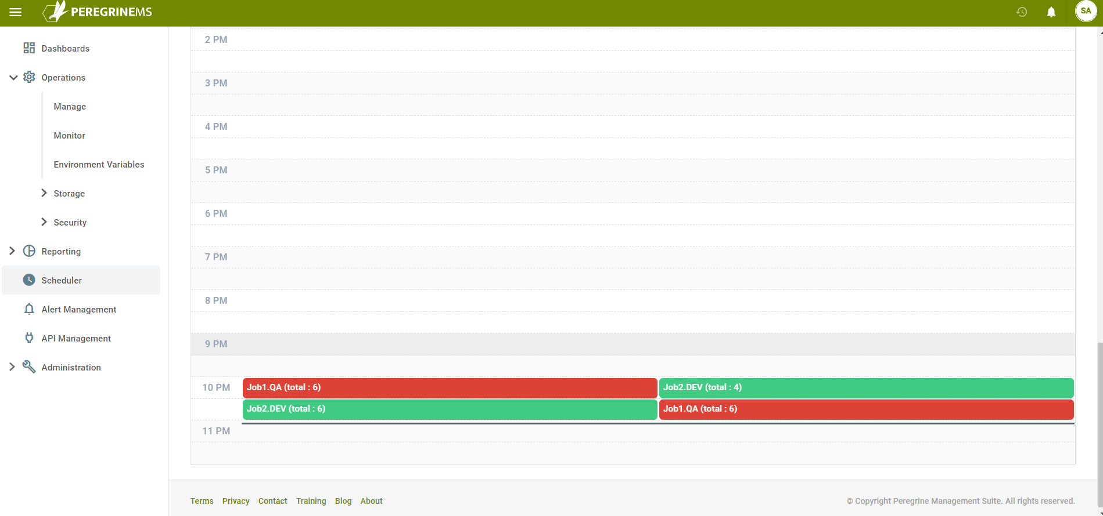Open the SA user avatar menu
Viewport: 1103px width, 516px height.
(x=1086, y=11)
